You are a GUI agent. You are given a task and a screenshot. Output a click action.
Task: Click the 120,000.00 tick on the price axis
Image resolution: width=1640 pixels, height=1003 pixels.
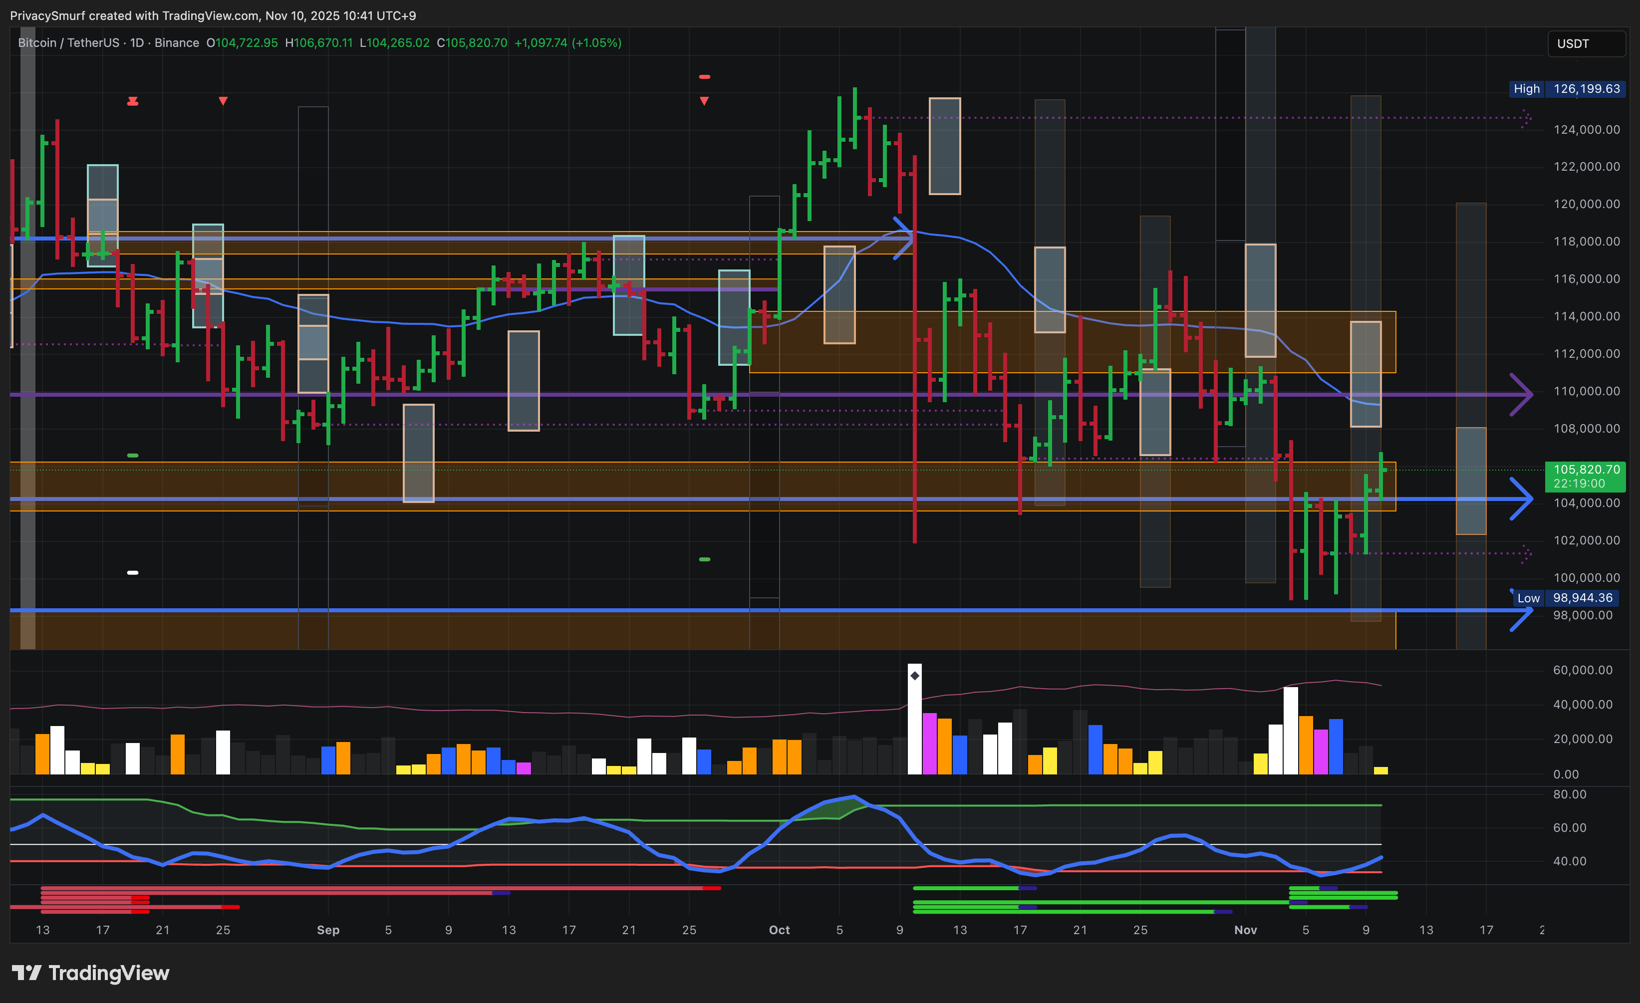pos(1586,204)
